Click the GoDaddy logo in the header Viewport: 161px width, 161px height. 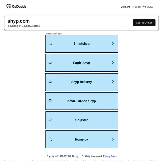[x=16, y=6]
